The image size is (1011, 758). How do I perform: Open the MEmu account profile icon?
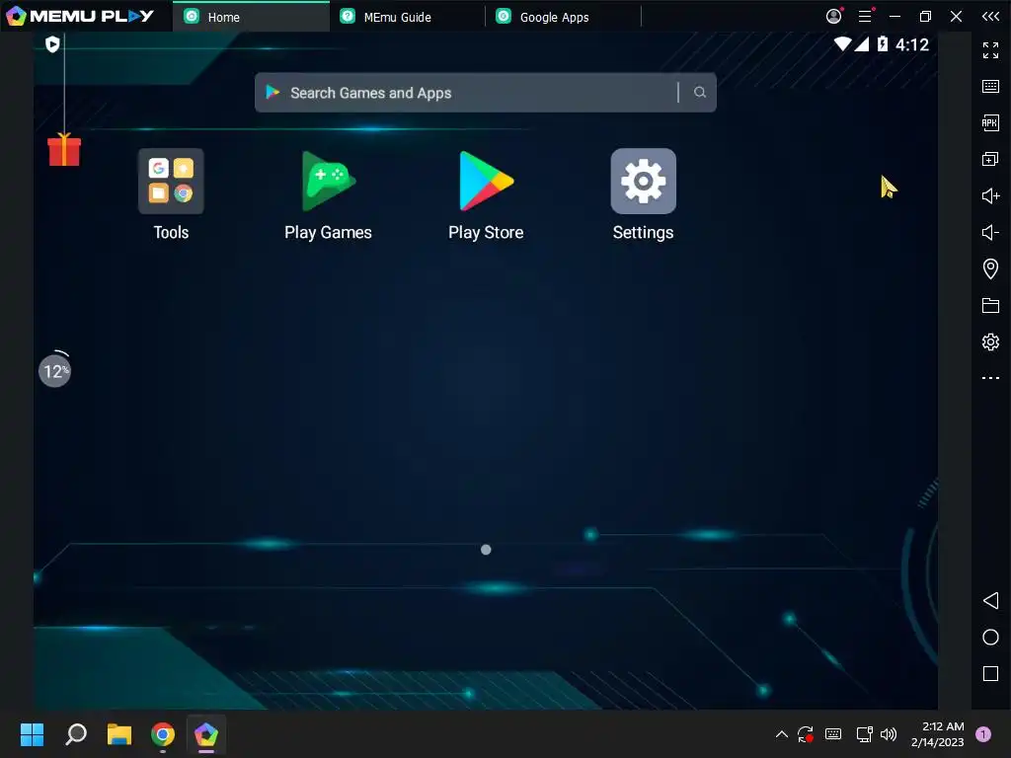833,16
